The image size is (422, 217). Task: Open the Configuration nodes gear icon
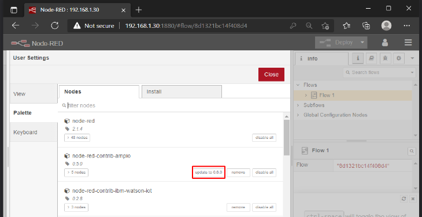[x=398, y=58]
